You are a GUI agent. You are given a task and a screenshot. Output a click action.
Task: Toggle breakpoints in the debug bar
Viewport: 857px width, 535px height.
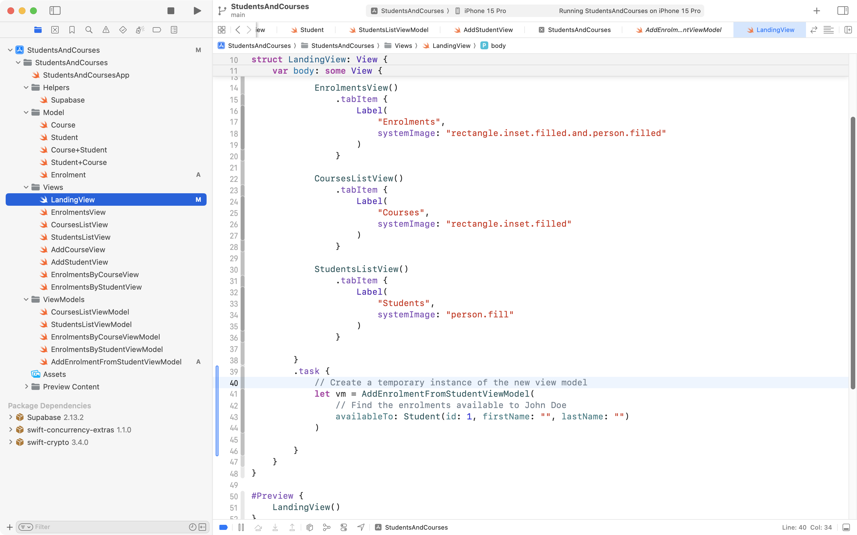(223, 527)
